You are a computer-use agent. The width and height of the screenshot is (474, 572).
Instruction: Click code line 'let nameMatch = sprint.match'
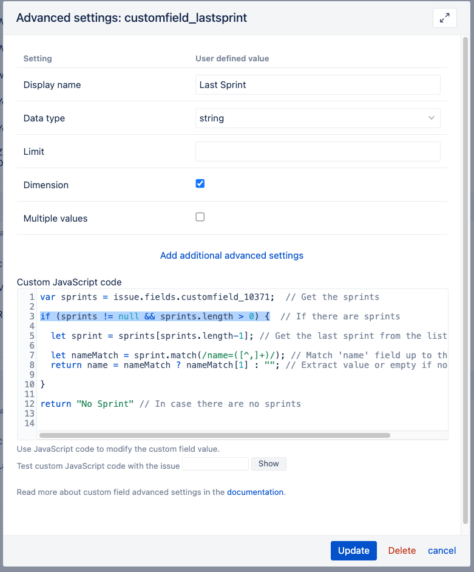(x=249, y=355)
